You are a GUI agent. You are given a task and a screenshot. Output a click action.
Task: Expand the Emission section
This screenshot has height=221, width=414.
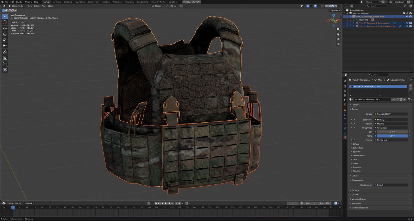tap(357, 167)
